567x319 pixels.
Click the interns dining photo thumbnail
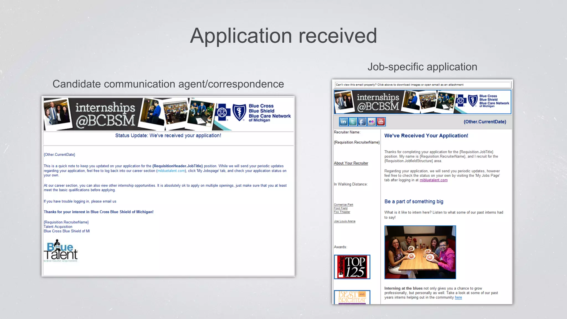coord(420,252)
